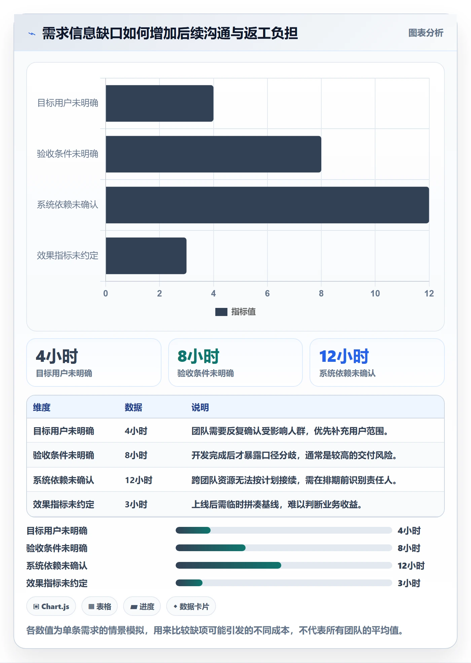Click table value 3小时
Screen dimensions: 471x663
pyautogui.click(x=136, y=504)
